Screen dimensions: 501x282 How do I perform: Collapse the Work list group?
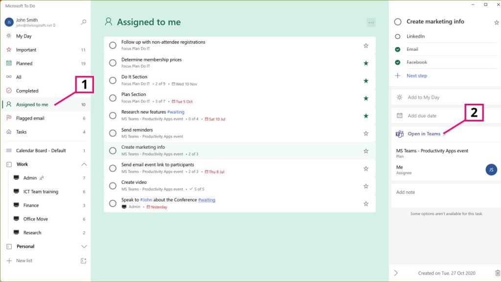[x=84, y=164]
